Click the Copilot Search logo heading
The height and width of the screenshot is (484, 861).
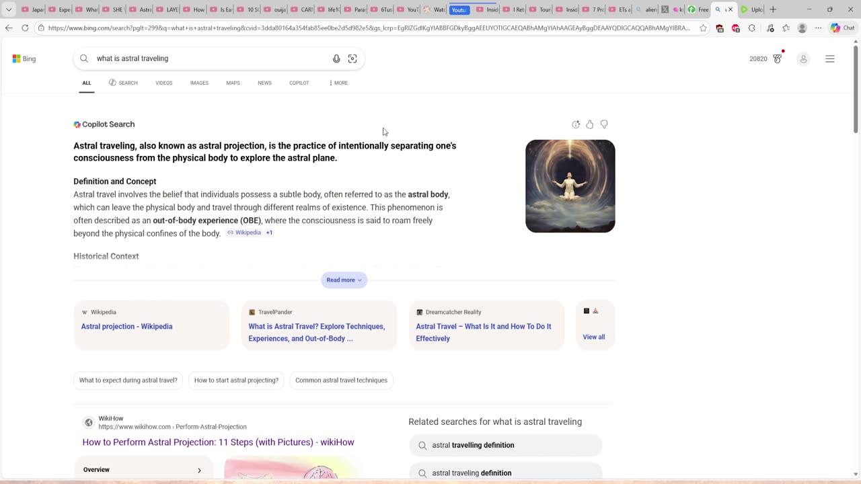(x=104, y=124)
